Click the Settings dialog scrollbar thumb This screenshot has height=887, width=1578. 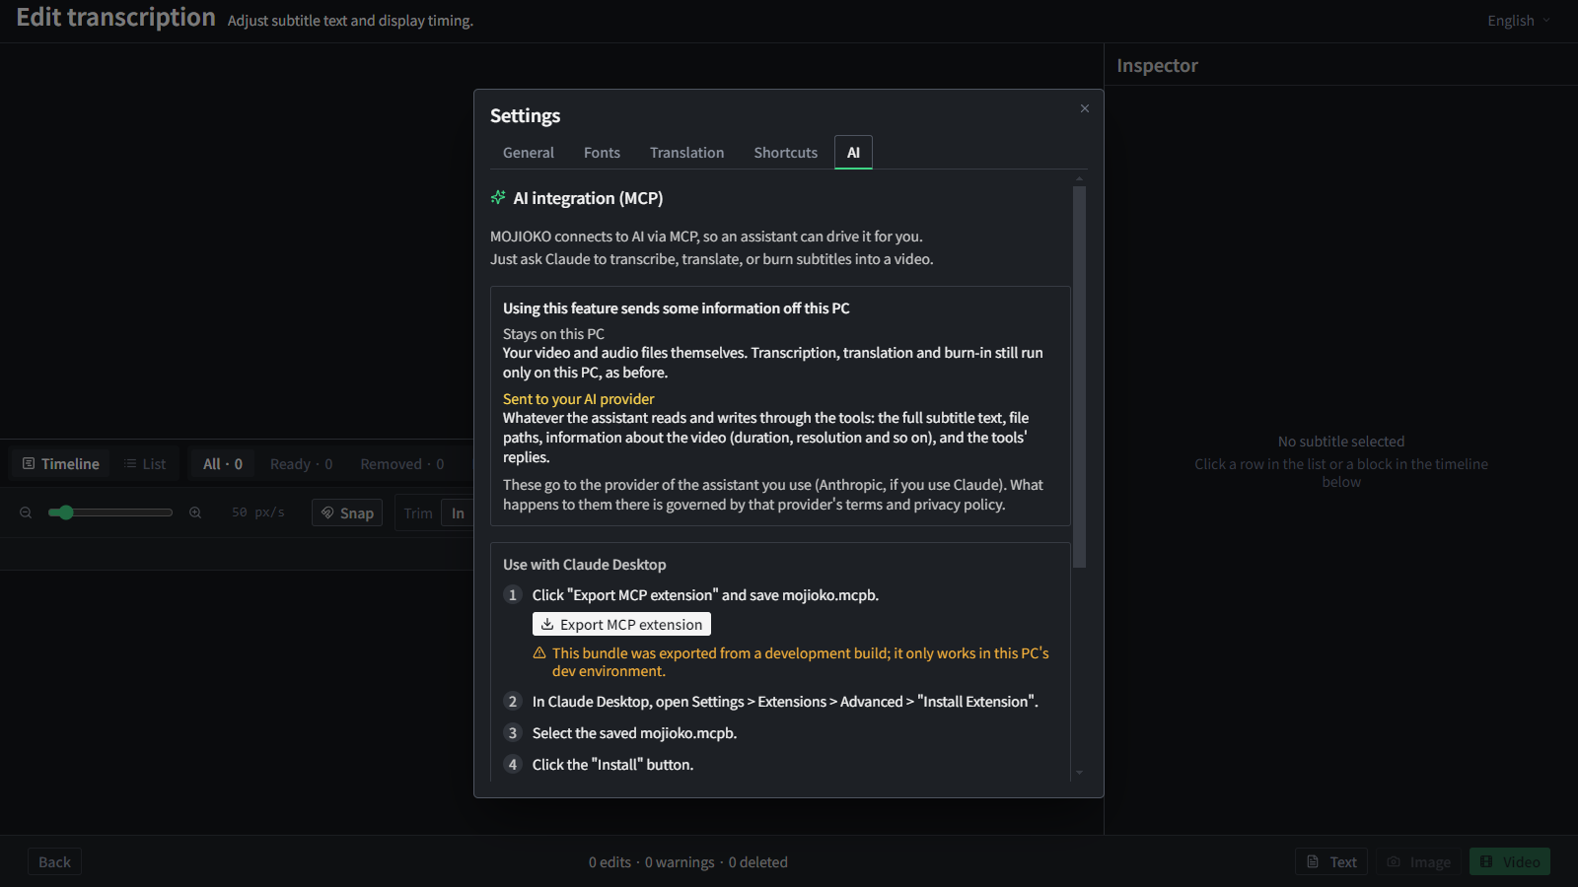pos(1079,376)
